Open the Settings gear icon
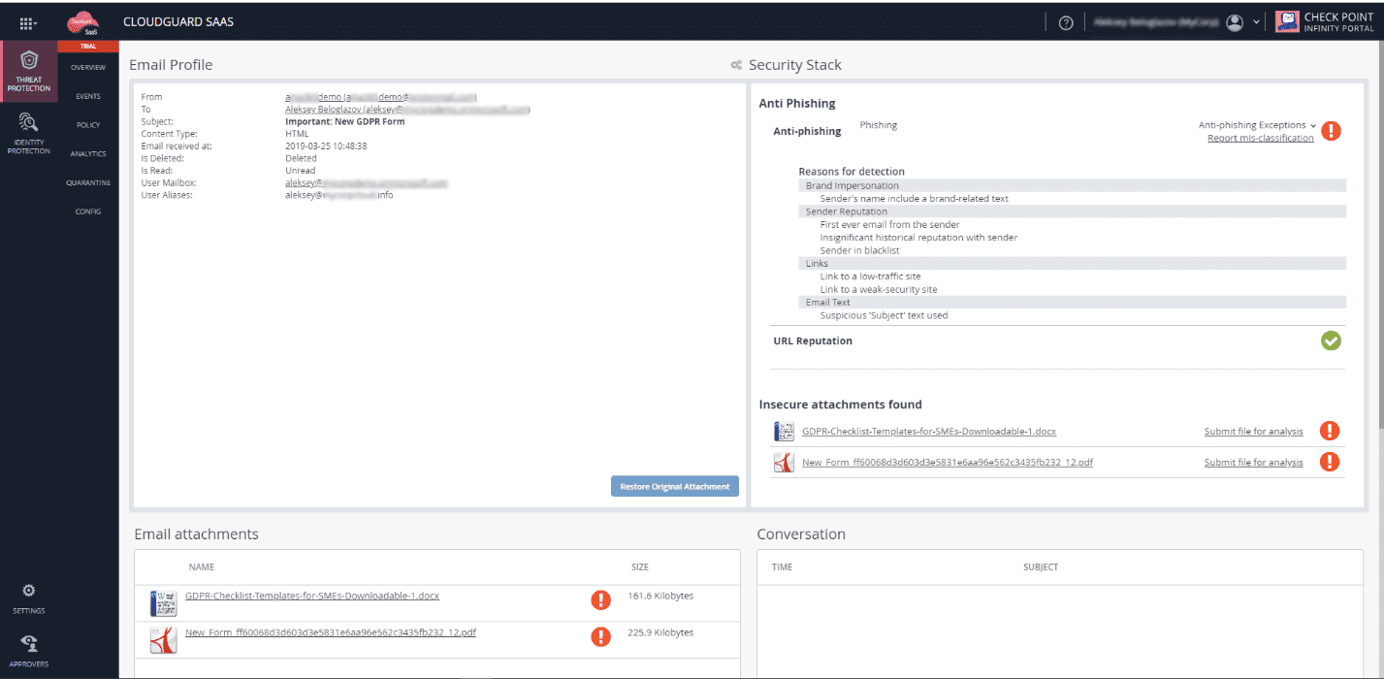The height and width of the screenshot is (679, 1384). click(28, 591)
